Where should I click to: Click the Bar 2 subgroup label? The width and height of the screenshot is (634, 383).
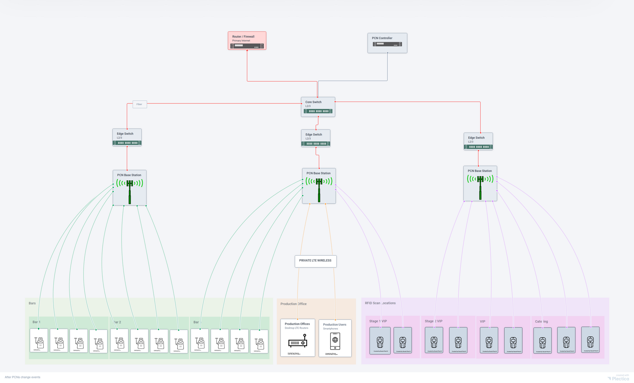point(117,322)
